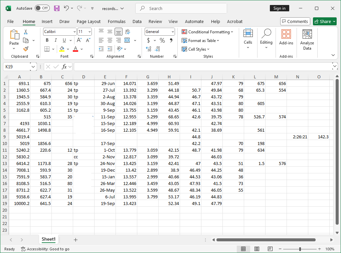The image size is (341, 253).
Task: Apply accounting dollar number format
Action: pyautogui.click(x=149, y=40)
